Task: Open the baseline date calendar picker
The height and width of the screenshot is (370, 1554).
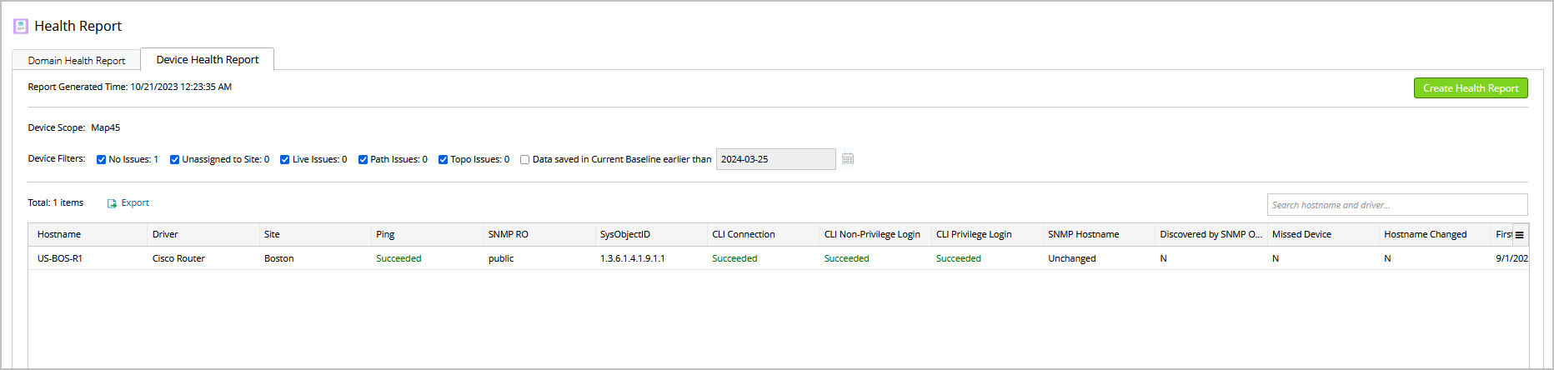Action: pyautogui.click(x=848, y=159)
